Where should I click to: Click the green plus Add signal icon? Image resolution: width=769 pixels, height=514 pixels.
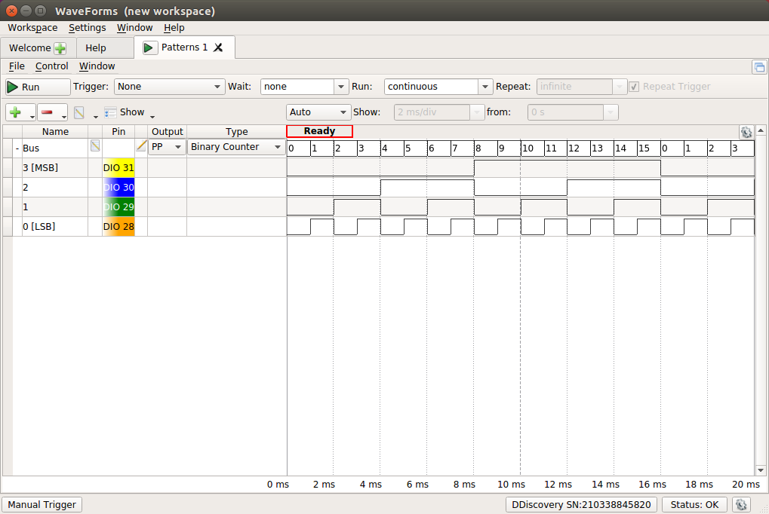(16, 112)
